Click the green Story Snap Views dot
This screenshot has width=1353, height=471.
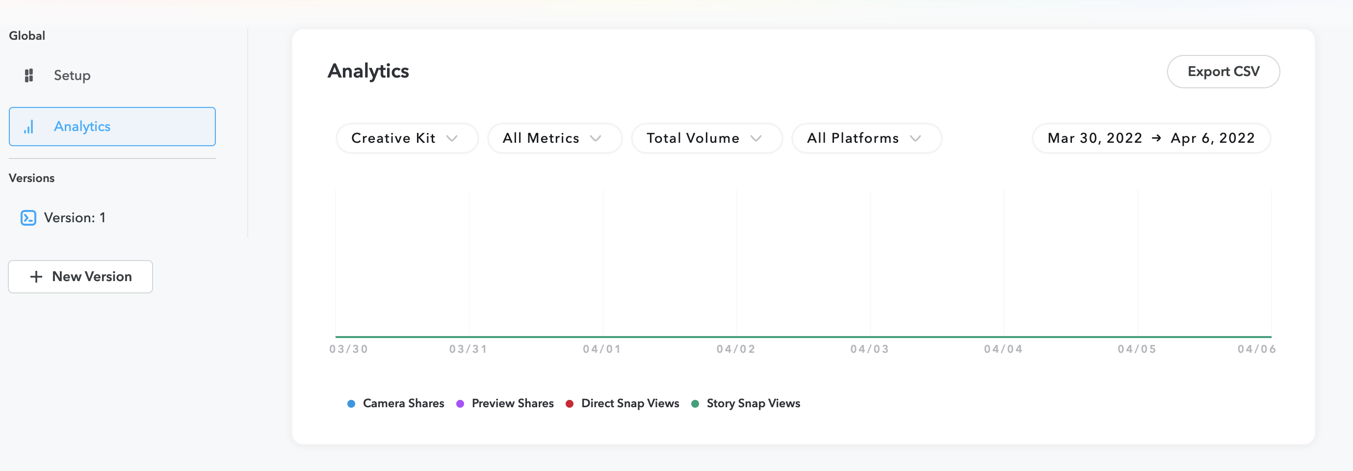point(695,404)
